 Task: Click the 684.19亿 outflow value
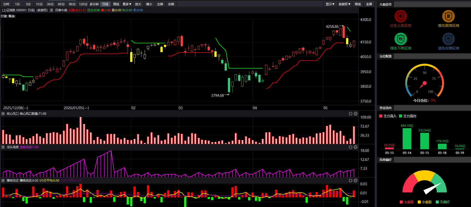point(407,126)
